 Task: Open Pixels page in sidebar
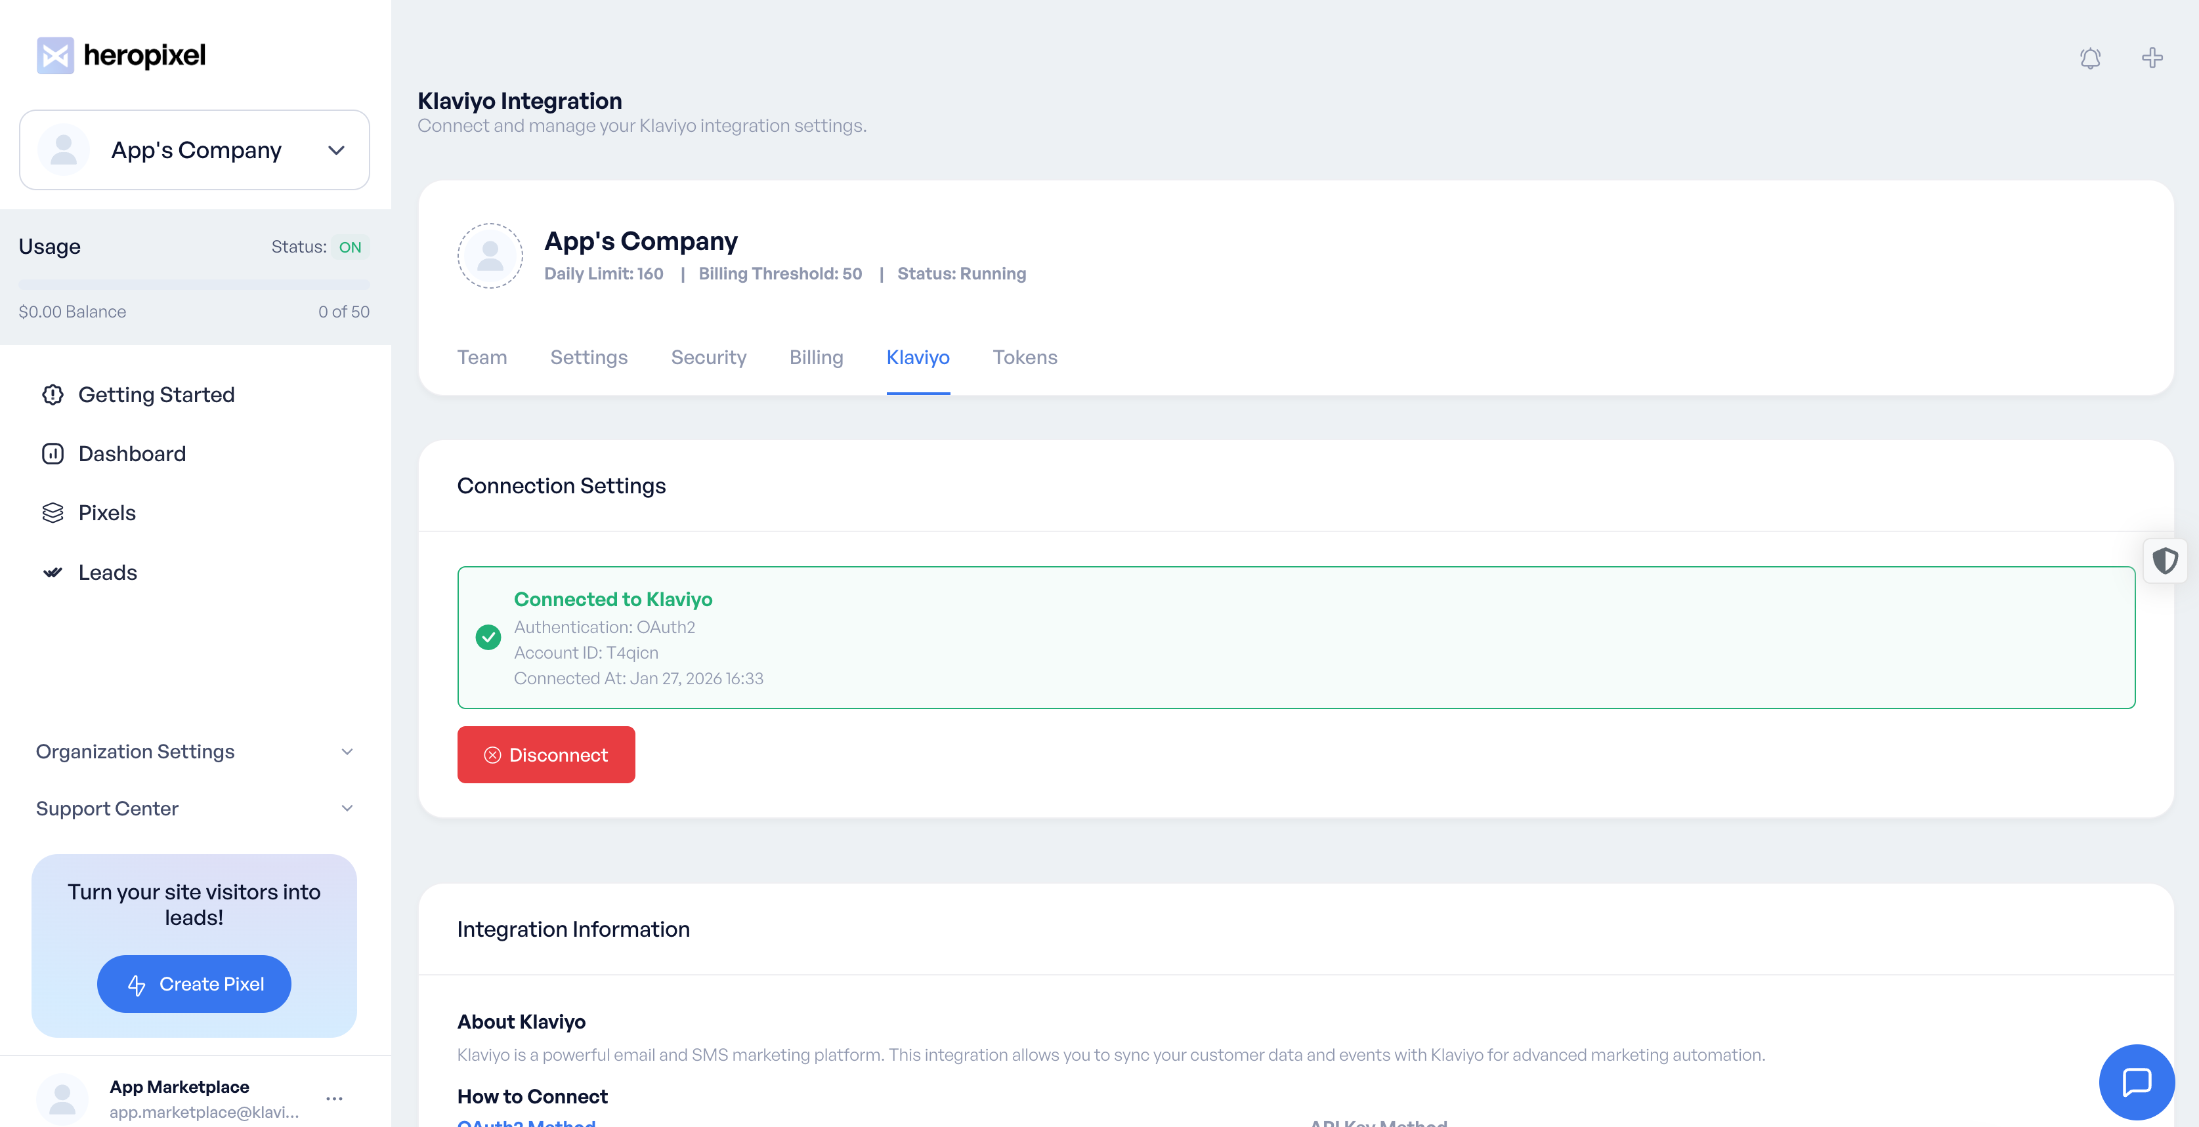point(107,513)
